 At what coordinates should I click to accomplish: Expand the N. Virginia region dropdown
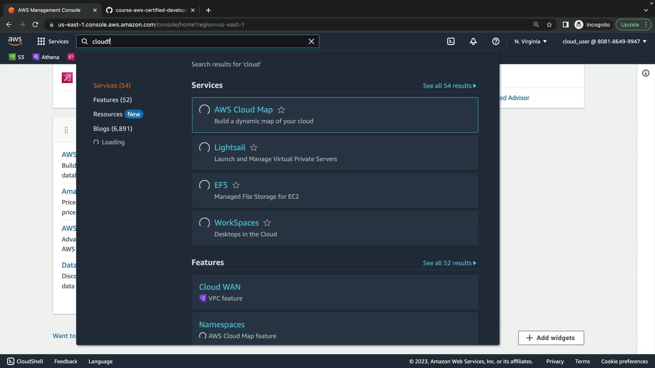tap(530, 41)
